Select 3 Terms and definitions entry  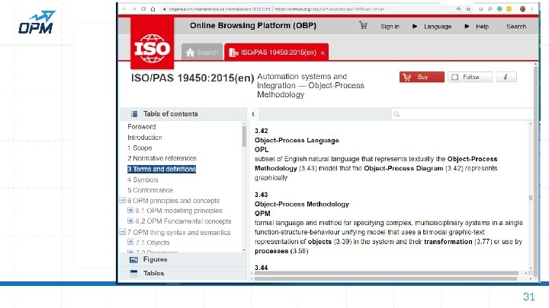(162, 169)
